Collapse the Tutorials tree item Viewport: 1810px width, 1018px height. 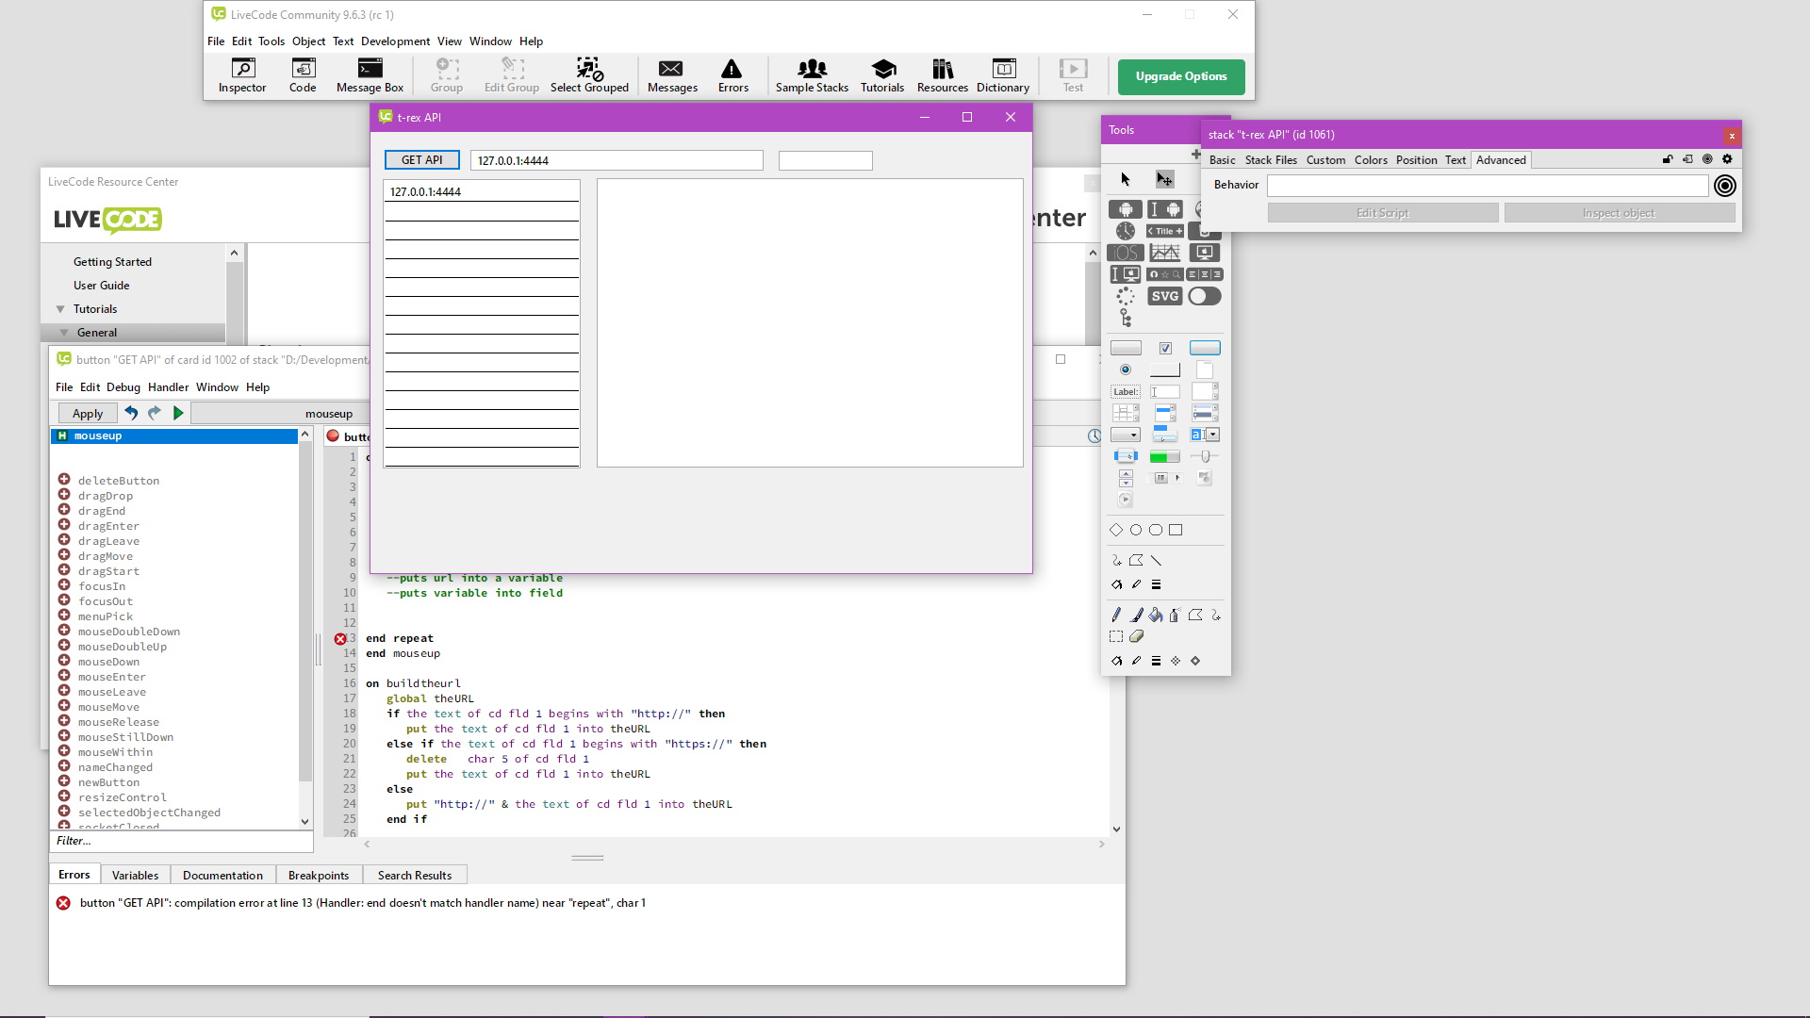(x=60, y=309)
